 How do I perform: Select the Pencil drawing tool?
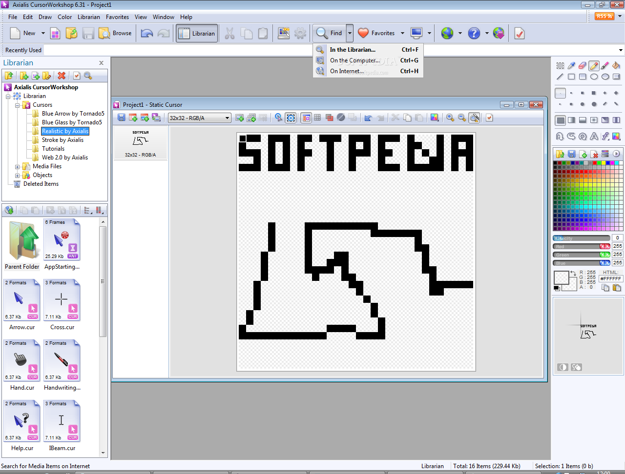point(594,65)
